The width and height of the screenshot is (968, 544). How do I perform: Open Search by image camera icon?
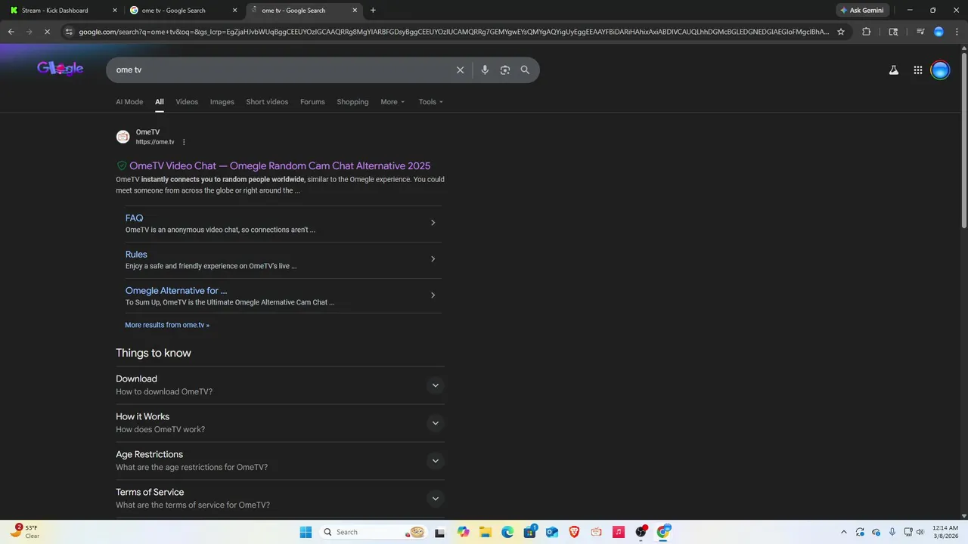tap(504, 70)
